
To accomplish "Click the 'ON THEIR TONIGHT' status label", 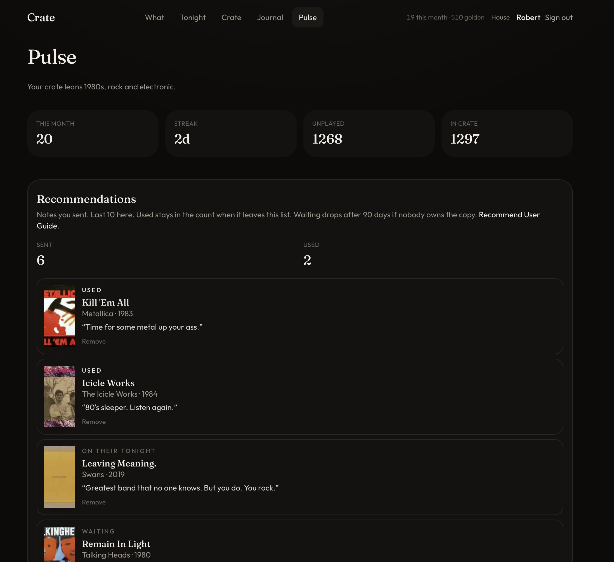I will (x=119, y=451).
